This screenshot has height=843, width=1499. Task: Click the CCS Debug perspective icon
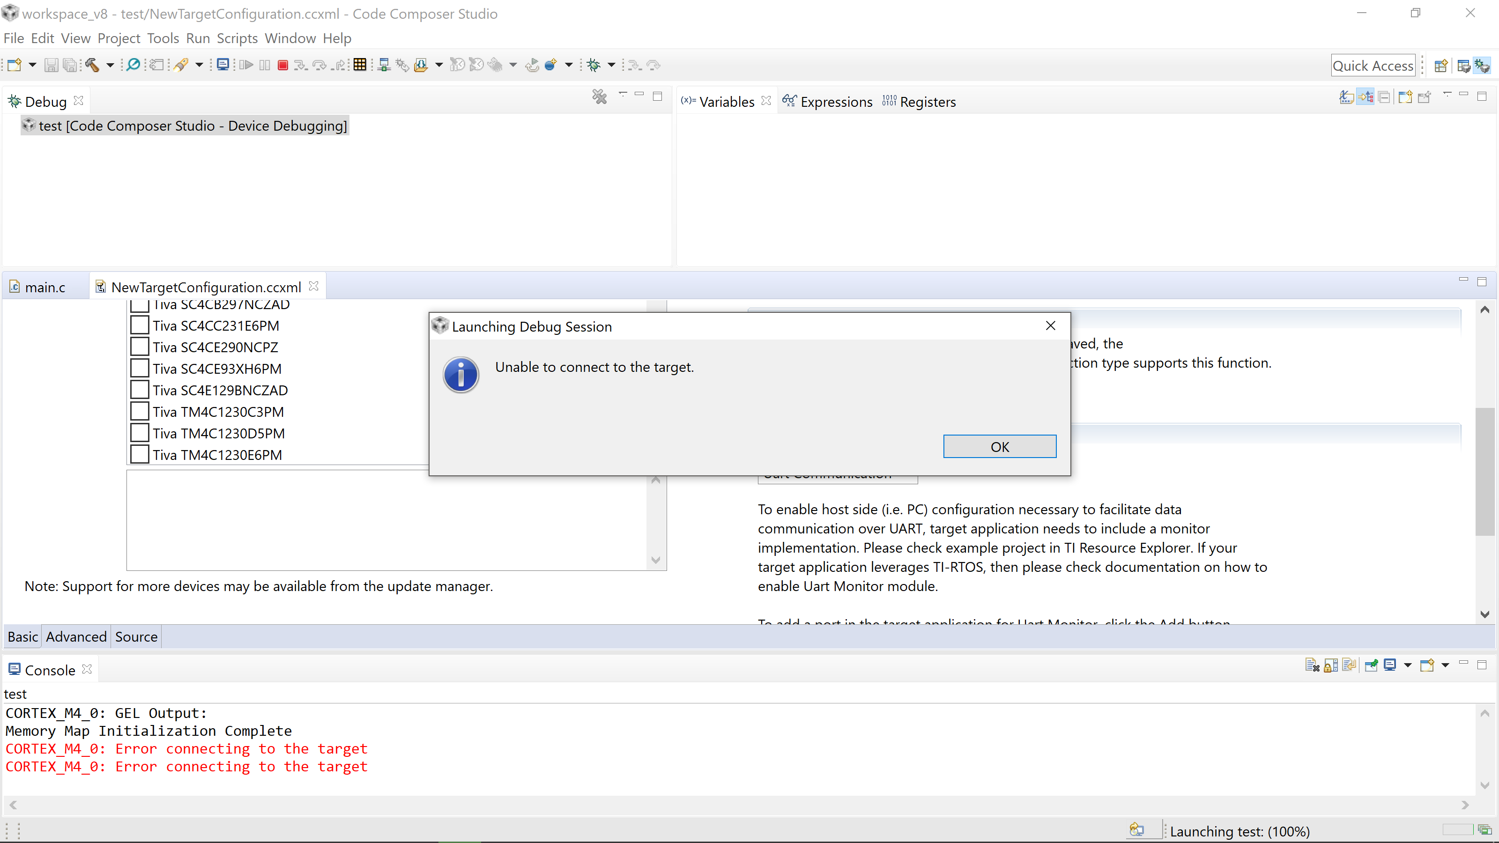[x=1482, y=66]
